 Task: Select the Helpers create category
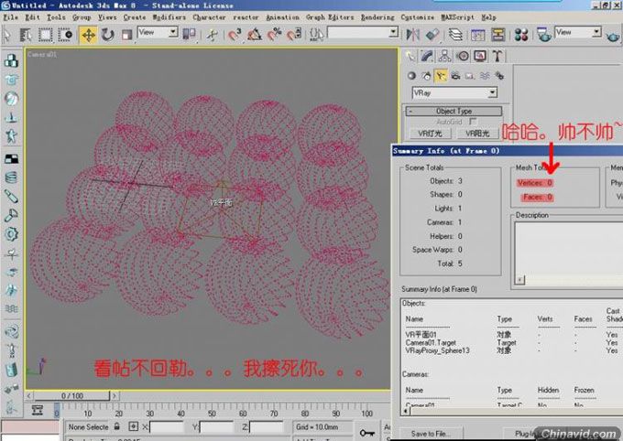click(470, 75)
